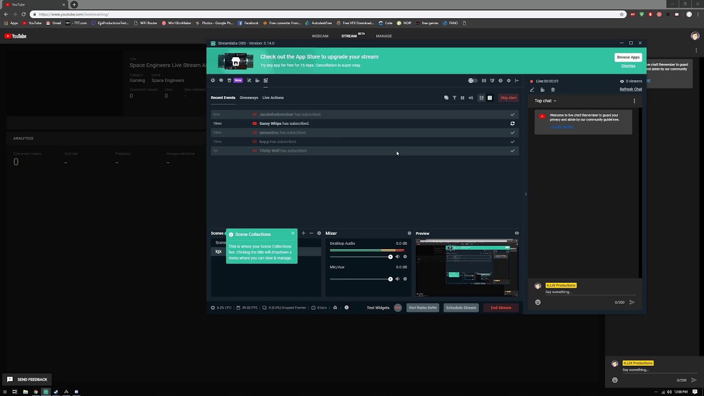Click Start Replay Buffer button
704x396 pixels.
(423, 308)
